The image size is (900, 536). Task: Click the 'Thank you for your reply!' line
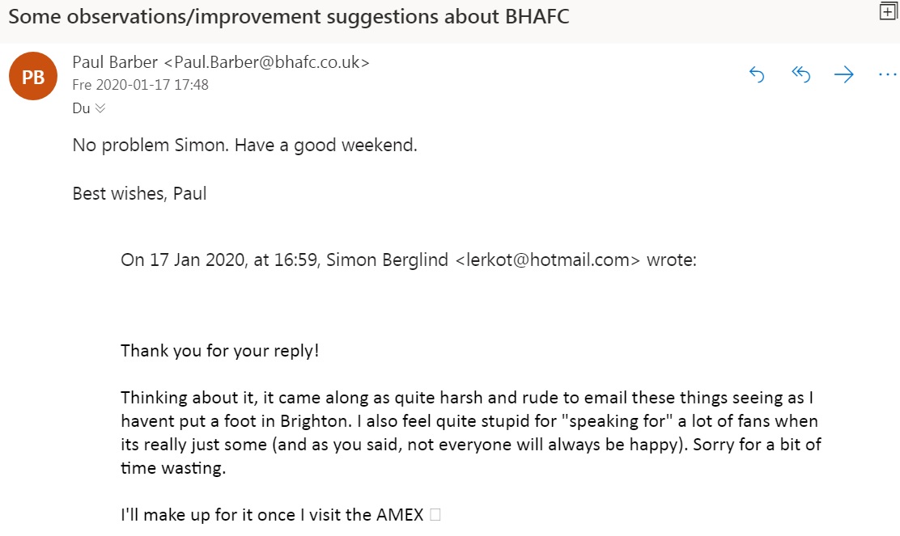tap(220, 350)
